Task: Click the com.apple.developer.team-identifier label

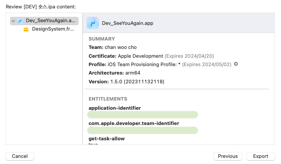Action: point(134,123)
